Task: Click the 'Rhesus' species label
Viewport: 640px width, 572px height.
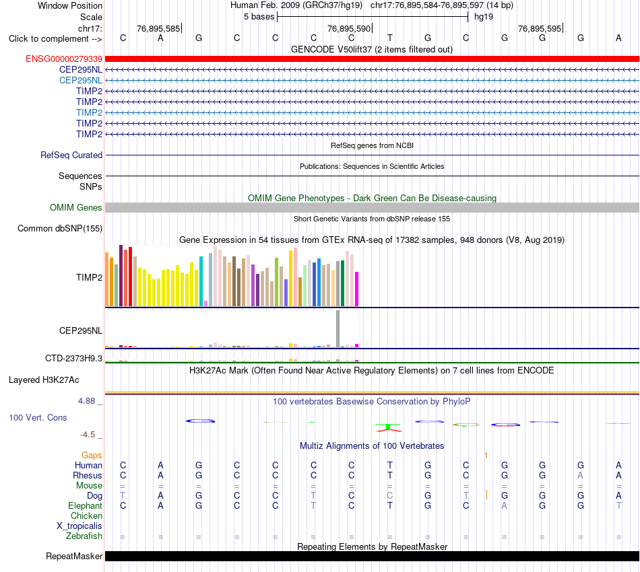Action: coord(88,476)
